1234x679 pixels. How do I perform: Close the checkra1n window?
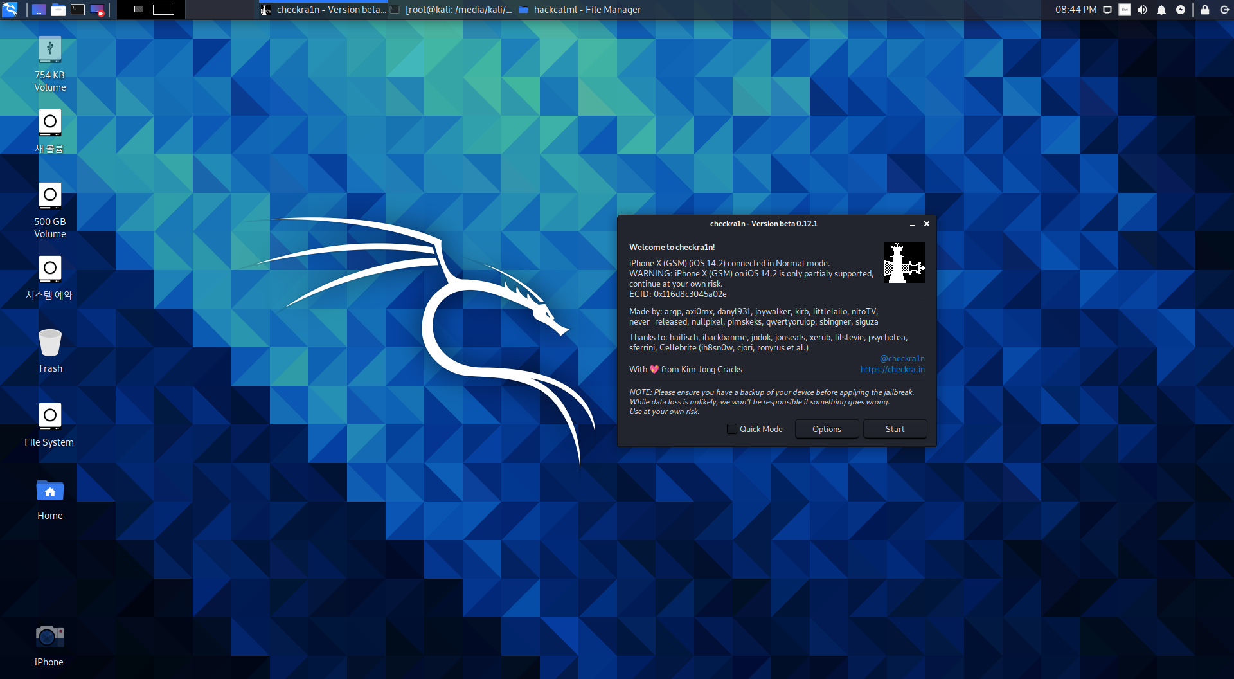927,224
